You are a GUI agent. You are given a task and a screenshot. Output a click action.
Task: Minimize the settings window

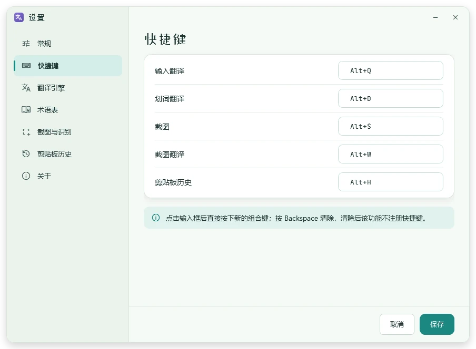435,17
